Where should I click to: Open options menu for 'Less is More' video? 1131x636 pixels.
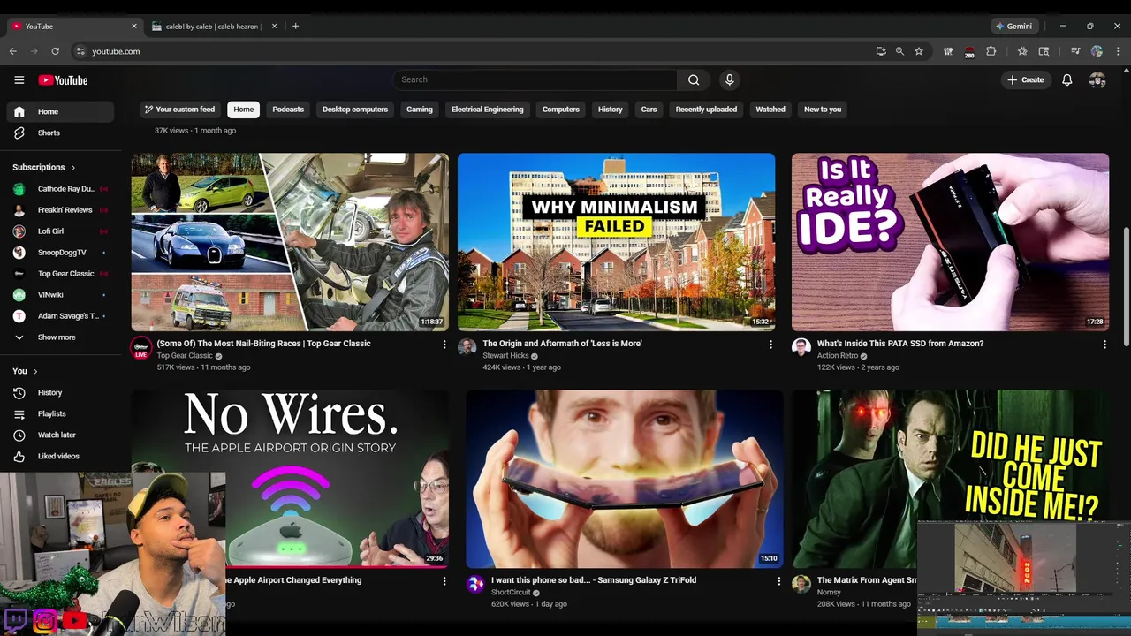(x=770, y=344)
